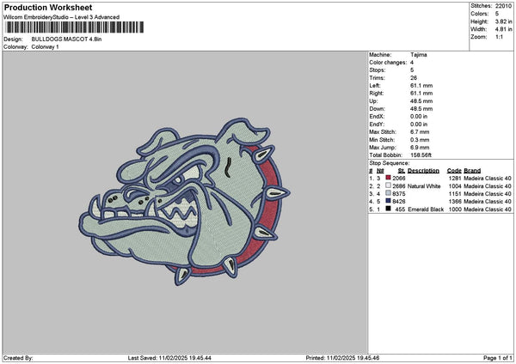Select the Description column header
The width and height of the screenshot is (516, 364).
click(422, 170)
